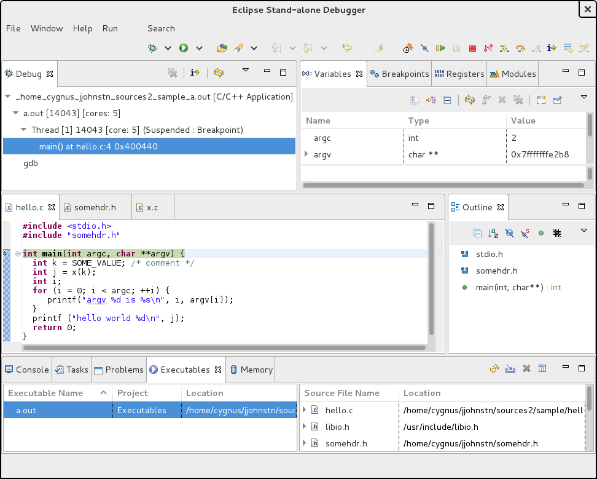The height and width of the screenshot is (479, 597).
Task: Click the Drop to Frame icon
Action: (x=568, y=48)
